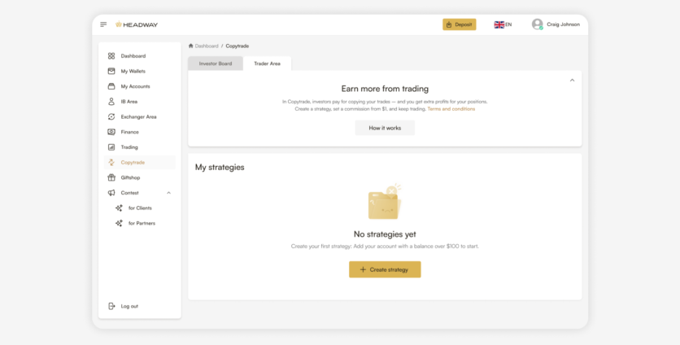This screenshot has height=345, width=680.
Task: Go to My Accounts section
Action: 135,86
